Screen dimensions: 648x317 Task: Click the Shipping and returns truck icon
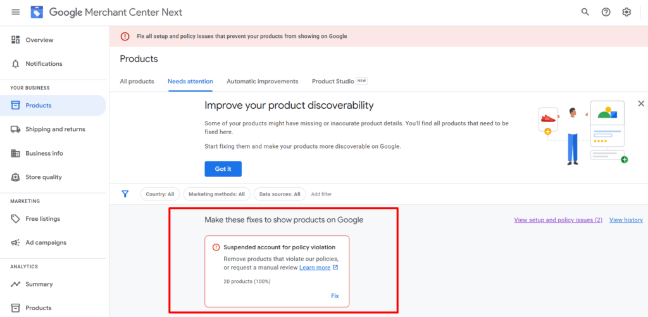16,129
